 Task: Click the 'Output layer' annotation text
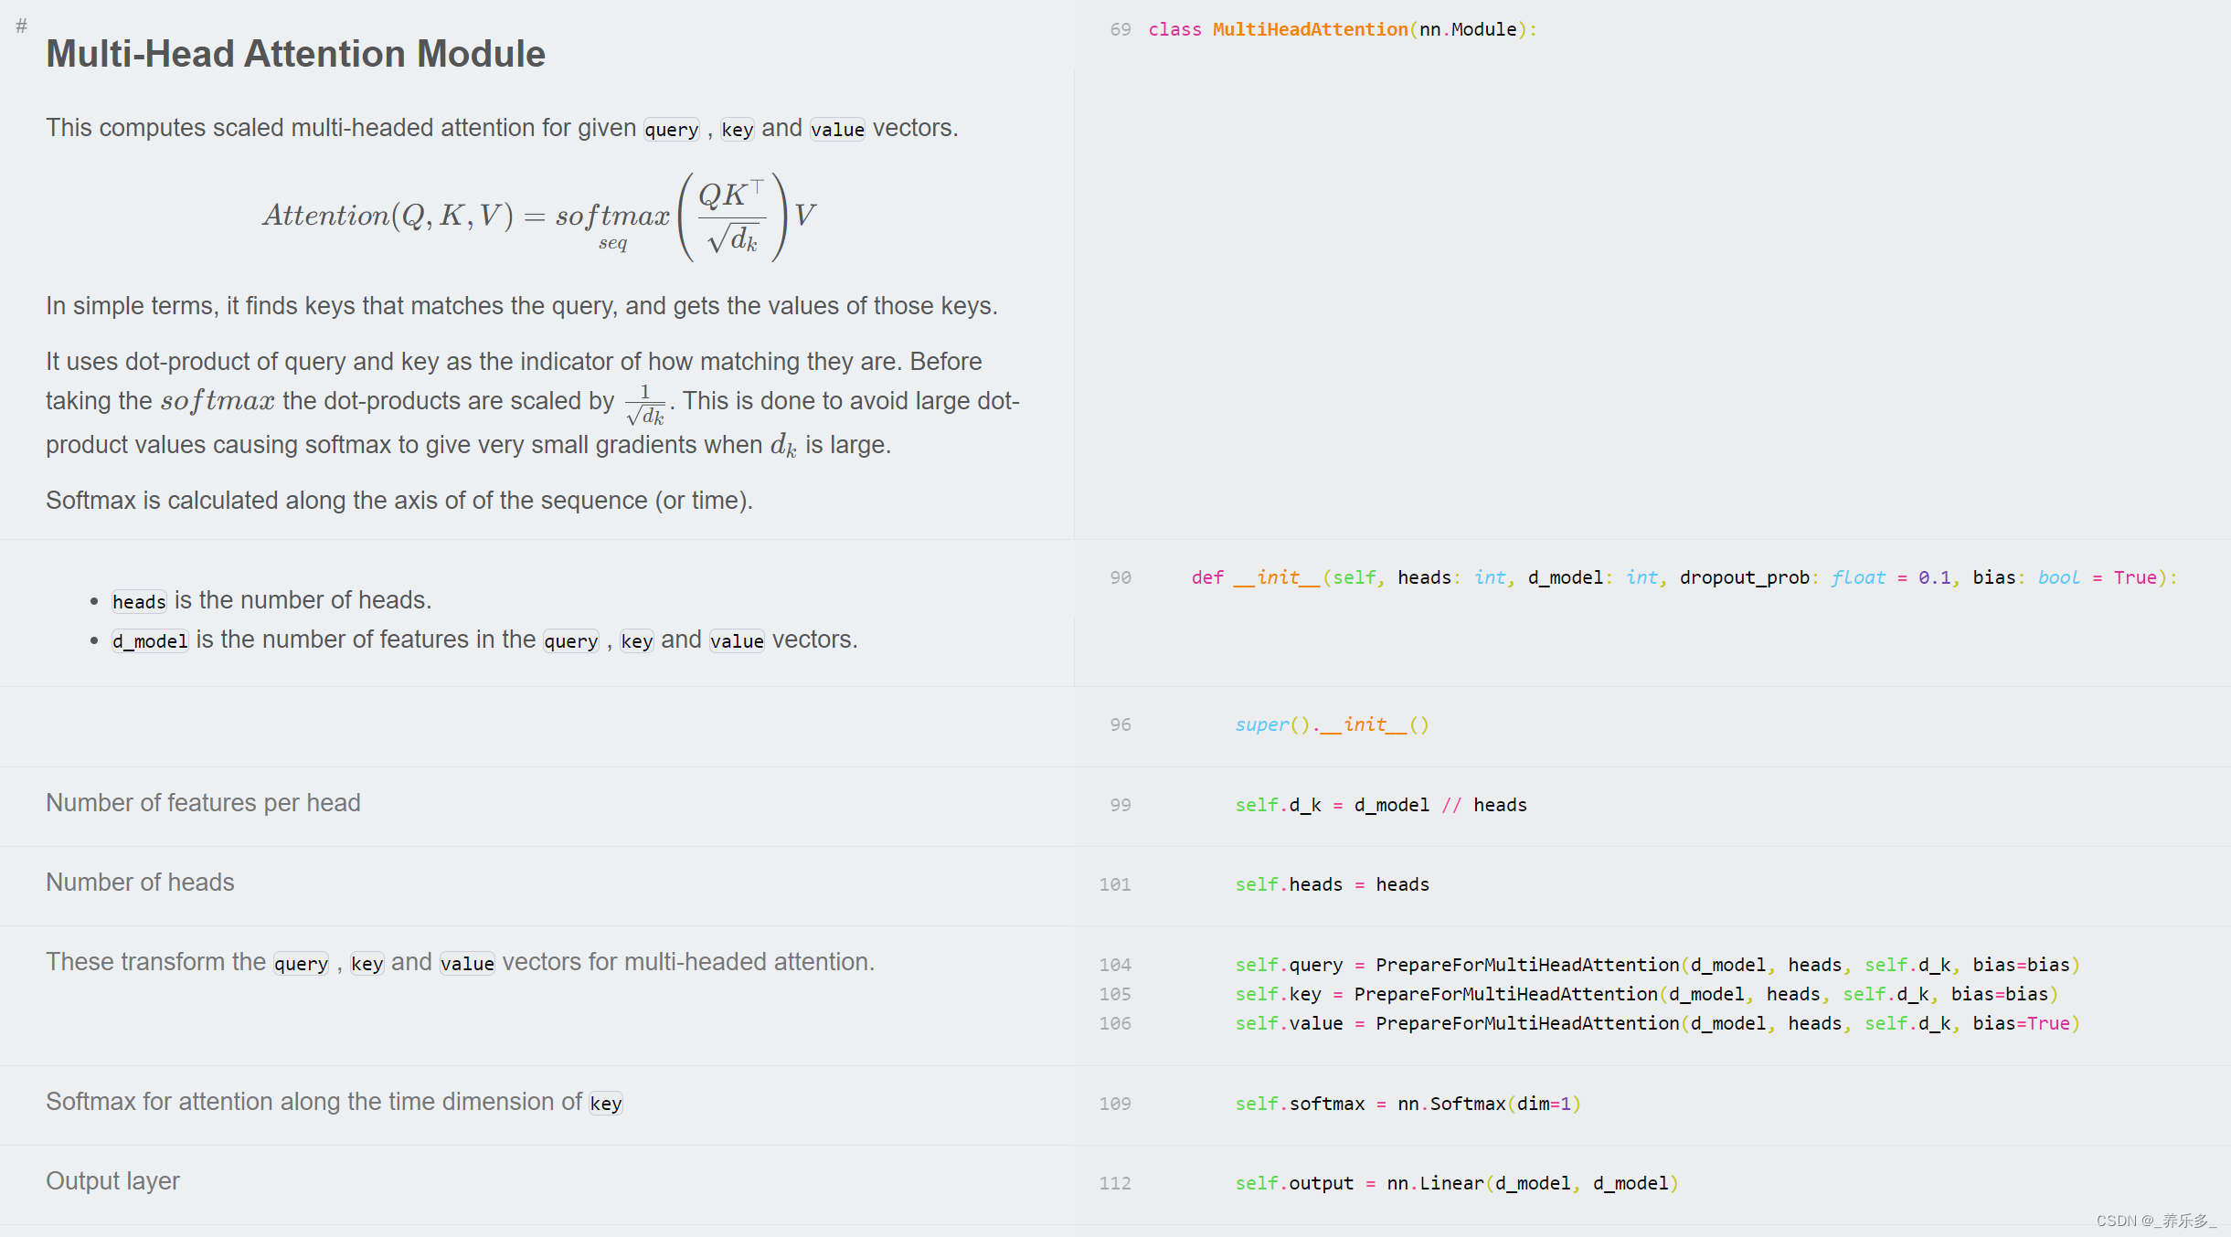112,1181
